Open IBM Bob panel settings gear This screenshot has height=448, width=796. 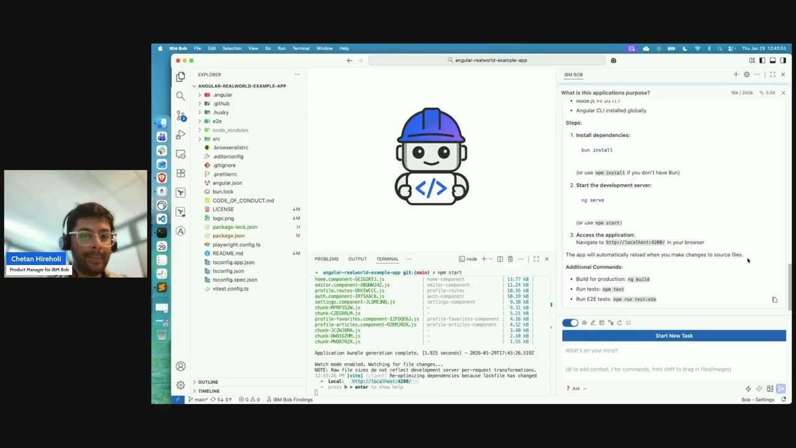click(x=746, y=75)
